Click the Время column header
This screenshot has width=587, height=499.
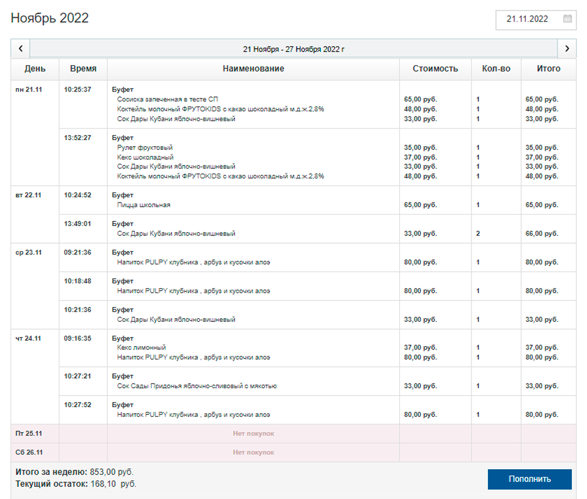83,69
